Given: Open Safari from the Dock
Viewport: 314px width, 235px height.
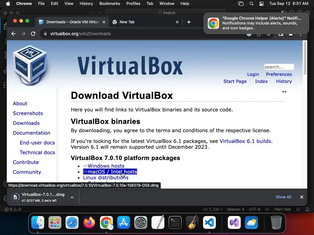Looking at the screenshot, I should pos(72,222).
